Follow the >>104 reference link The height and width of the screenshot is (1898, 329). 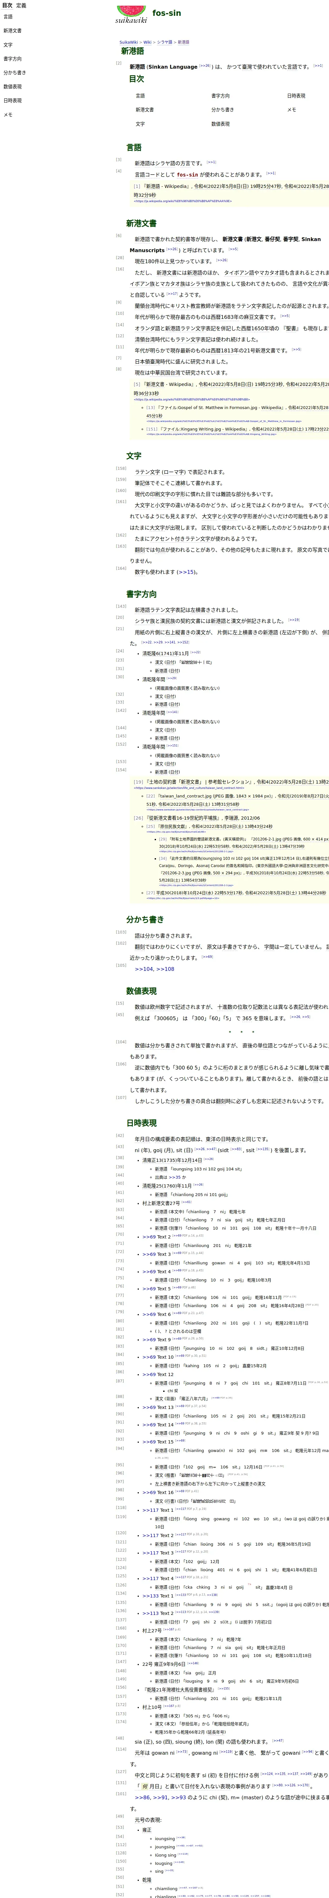pyautogui.click(x=144, y=969)
